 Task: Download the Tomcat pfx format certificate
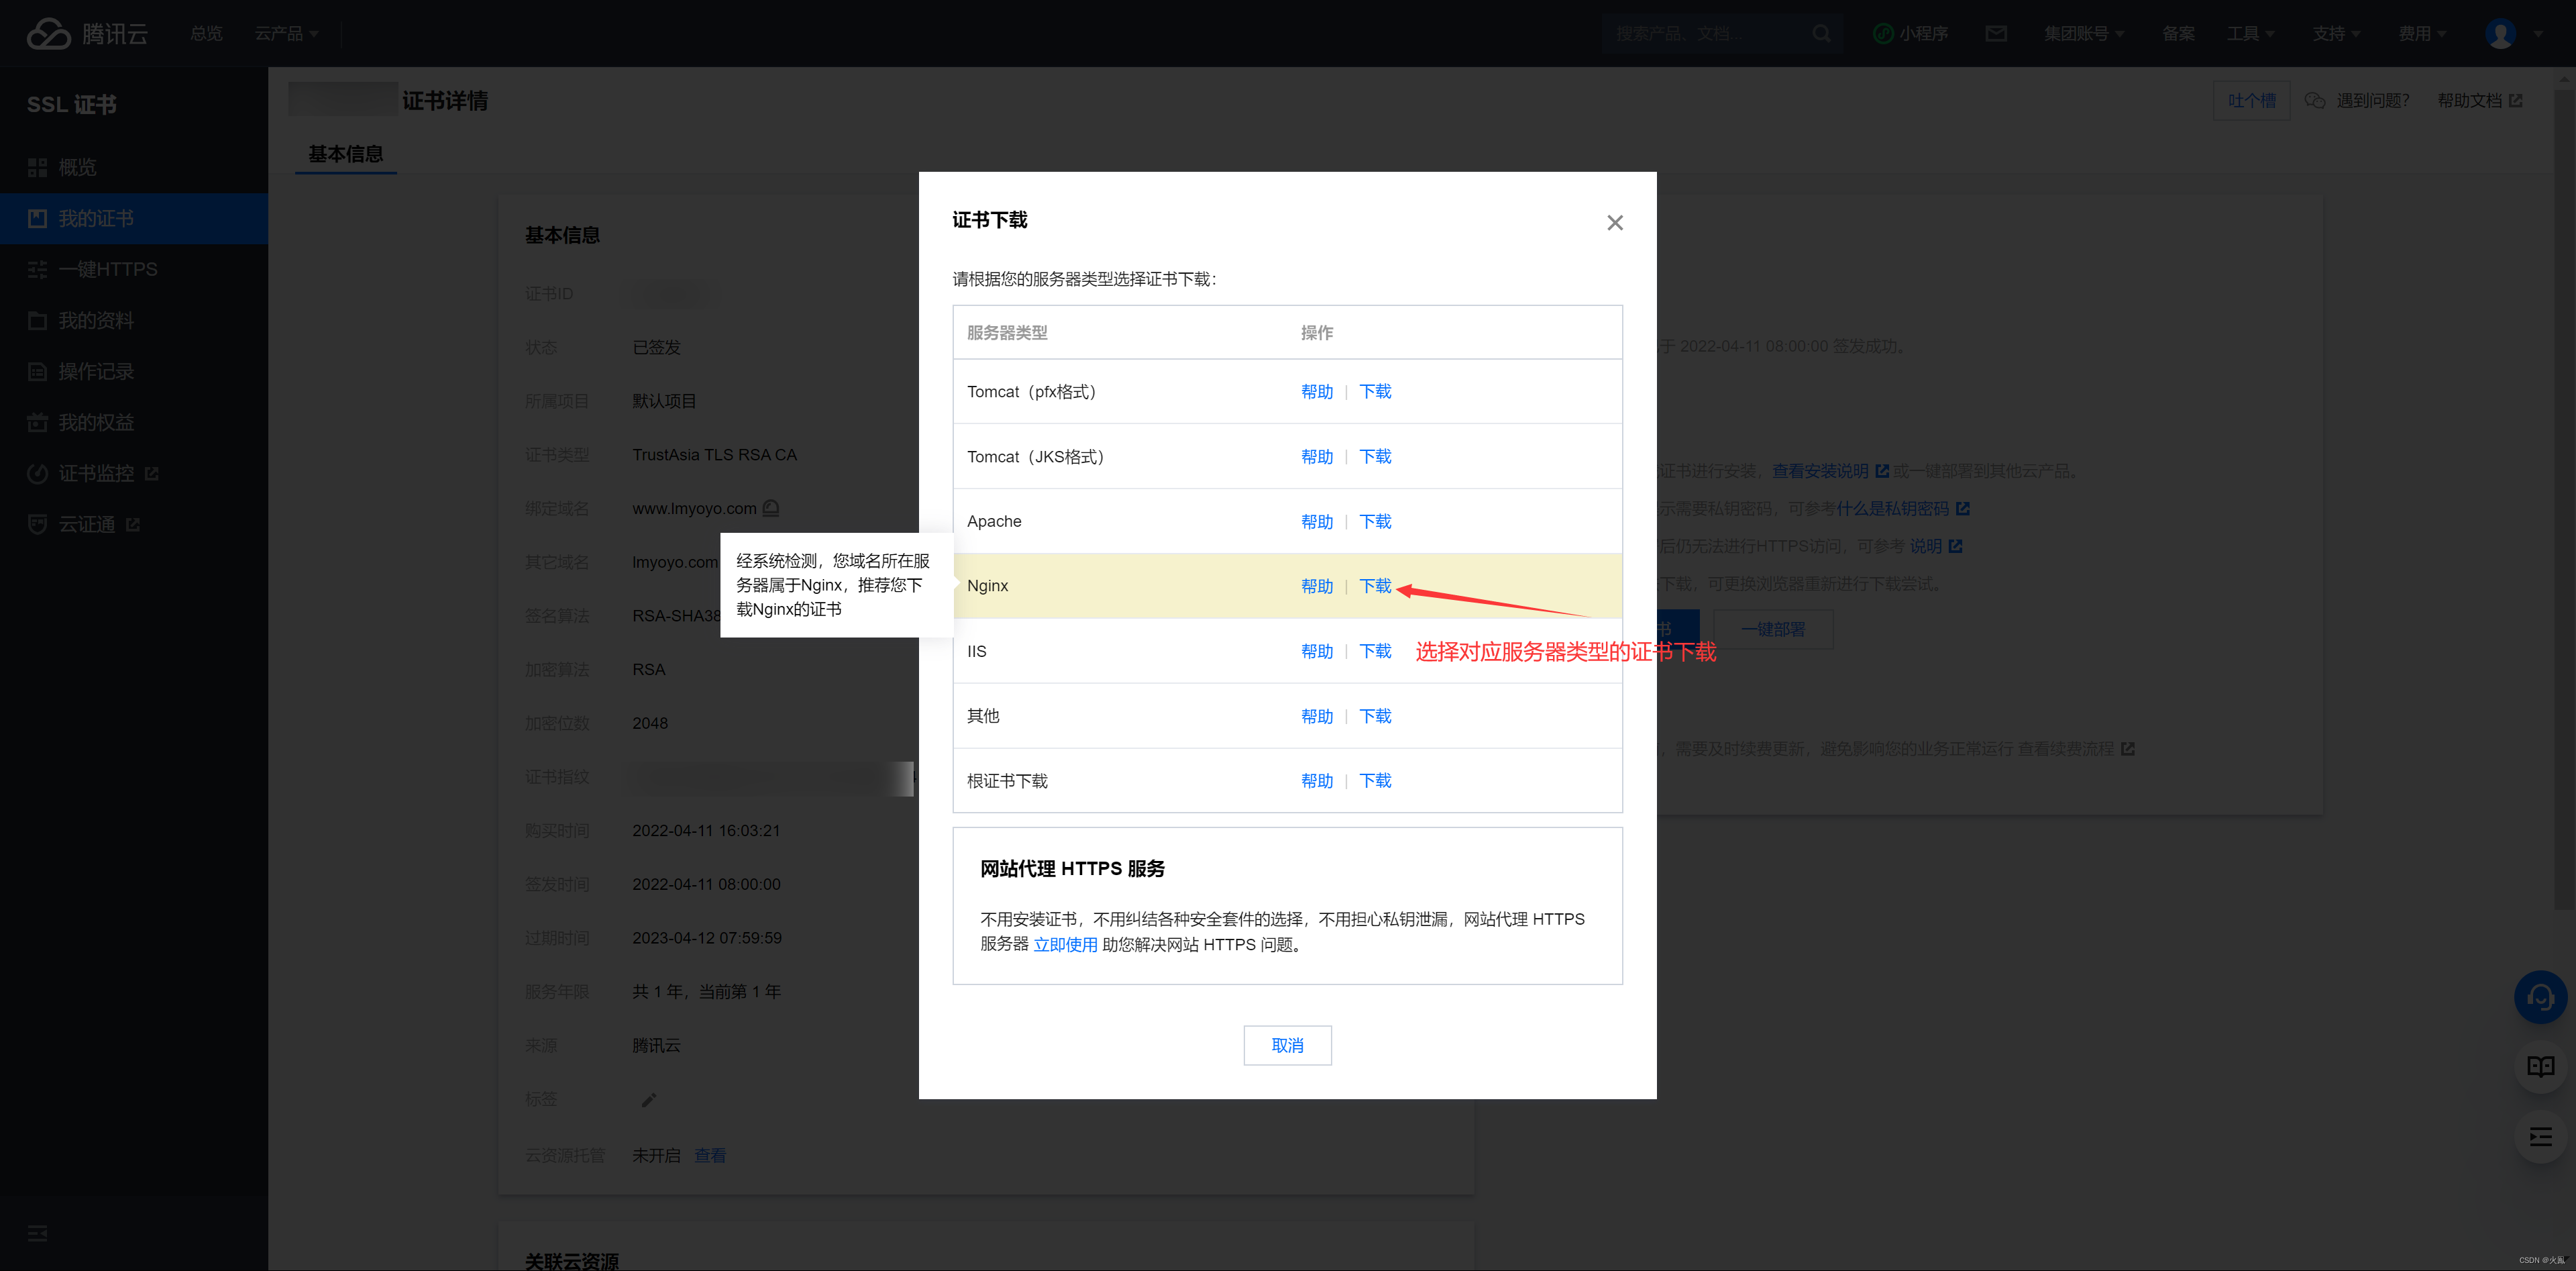1375,391
